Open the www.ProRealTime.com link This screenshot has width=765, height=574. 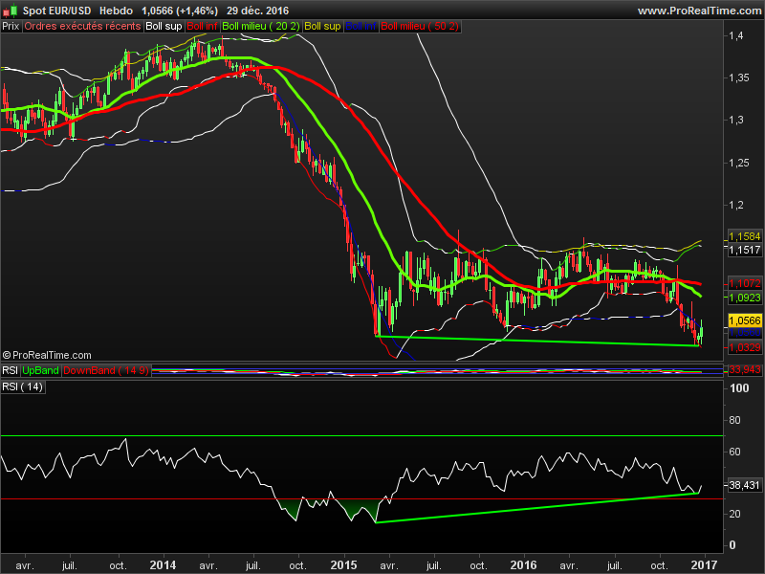[x=699, y=11]
